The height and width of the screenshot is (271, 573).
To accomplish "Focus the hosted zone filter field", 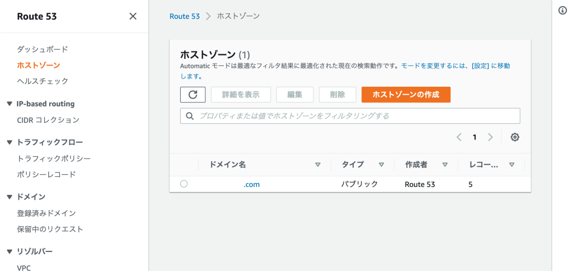I will tap(350, 116).
